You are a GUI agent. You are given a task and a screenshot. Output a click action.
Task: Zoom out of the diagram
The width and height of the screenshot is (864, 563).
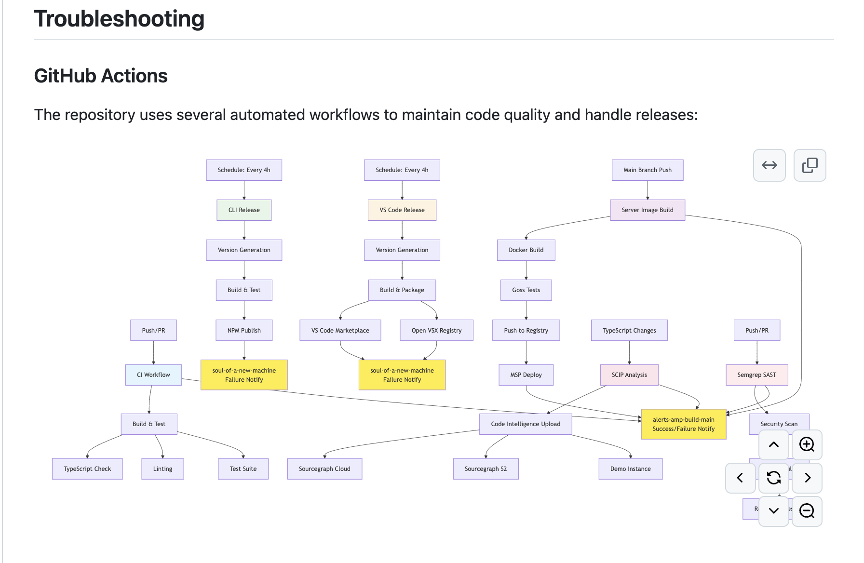click(x=807, y=511)
